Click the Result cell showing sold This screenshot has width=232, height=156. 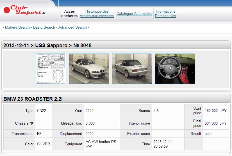[208, 134]
